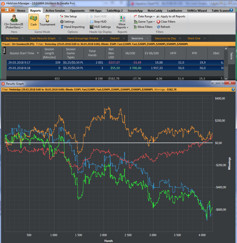
Task: Open Game Type filter dropdown
Action: (x=144, y=22)
